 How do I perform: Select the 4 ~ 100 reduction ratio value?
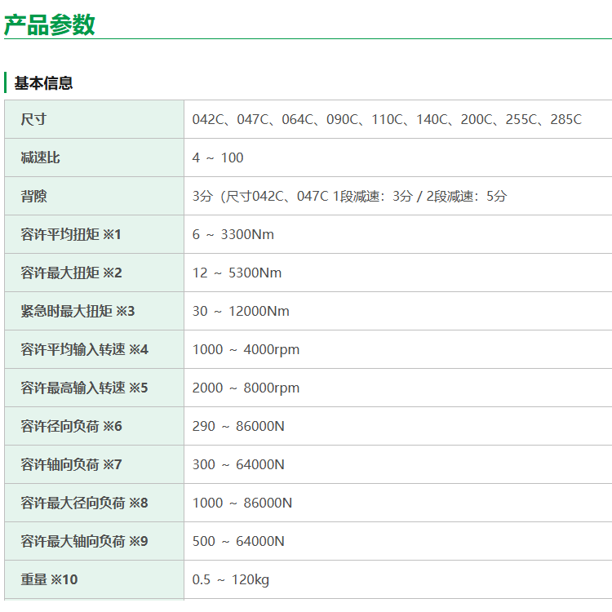click(x=218, y=157)
